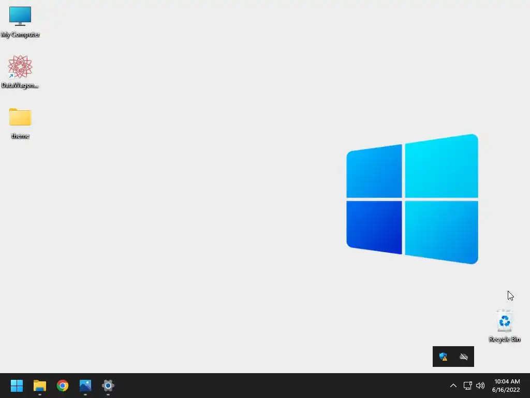Open the Windows Start menu
The width and height of the screenshot is (530, 398).
pyautogui.click(x=17, y=386)
